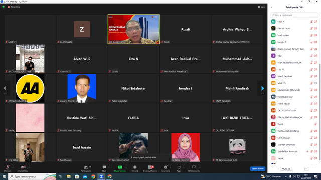Open File Explorer from the taskbar

[69, 176]
